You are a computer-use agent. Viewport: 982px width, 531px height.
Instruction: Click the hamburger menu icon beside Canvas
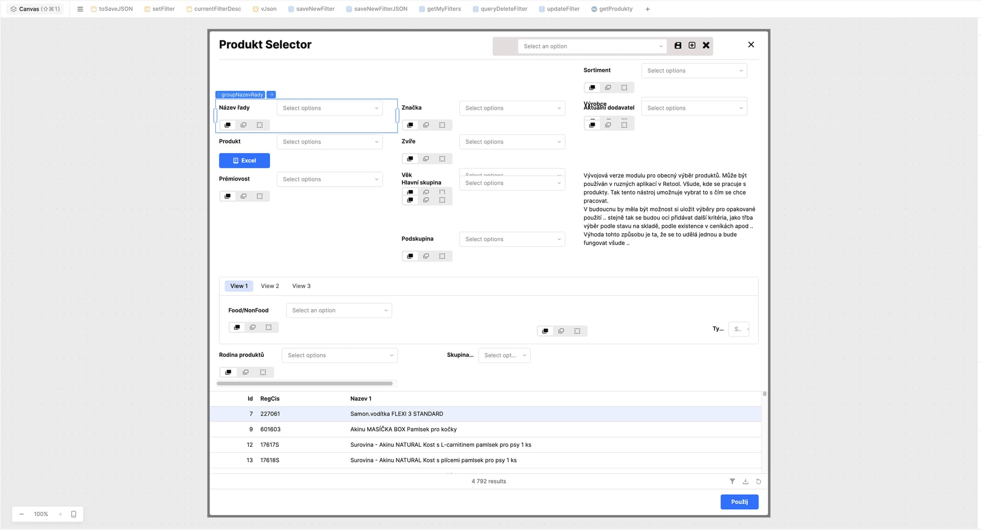[80, 9]
